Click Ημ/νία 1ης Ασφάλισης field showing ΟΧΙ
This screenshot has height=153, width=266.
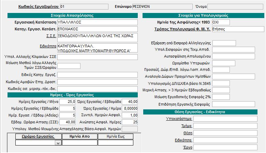(x=221, y=22)
